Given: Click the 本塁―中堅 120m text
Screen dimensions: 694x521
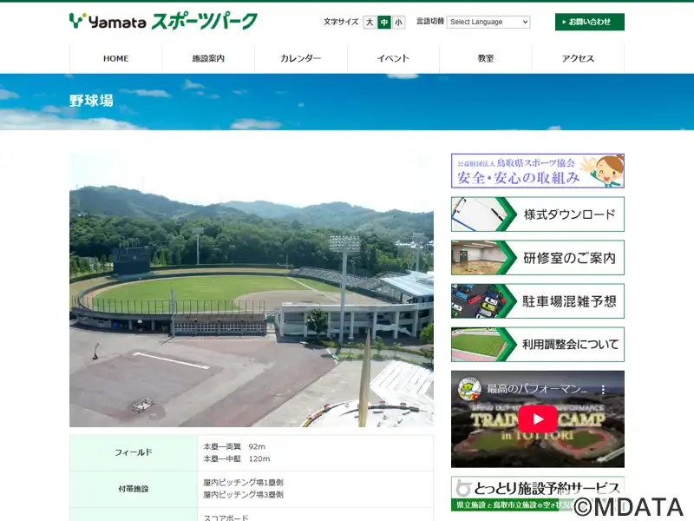Looking at the screenshot, I should pyautogui.click(x=236, y=459).
